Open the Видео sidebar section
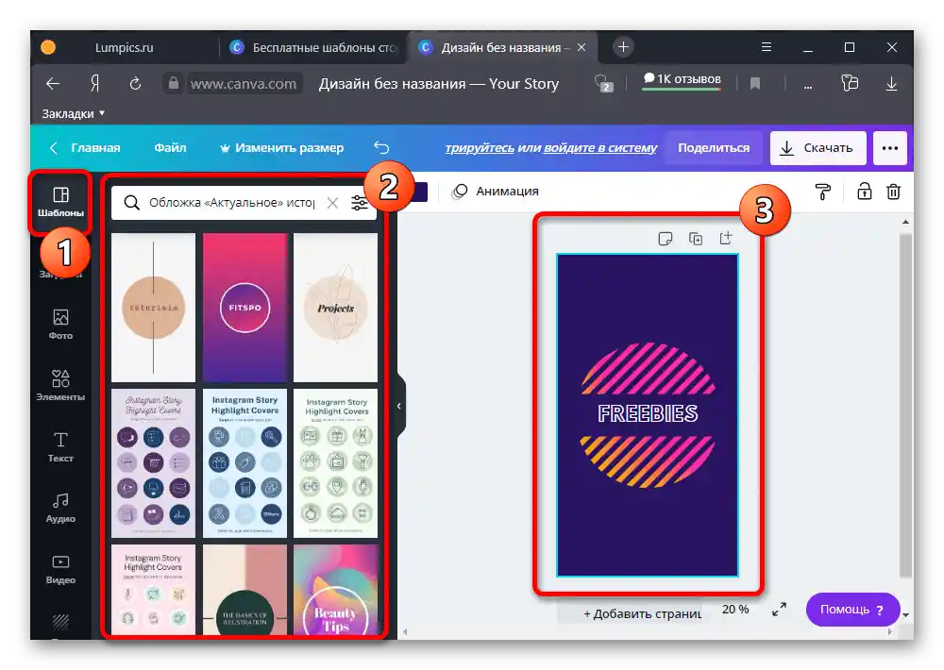 60,569
